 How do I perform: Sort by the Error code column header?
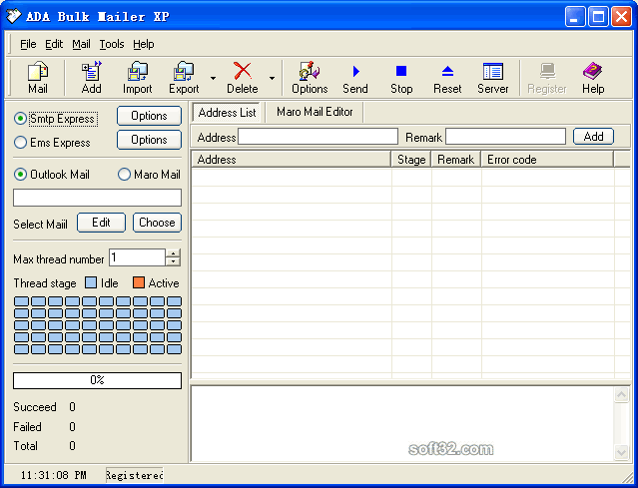coord(547,160)
